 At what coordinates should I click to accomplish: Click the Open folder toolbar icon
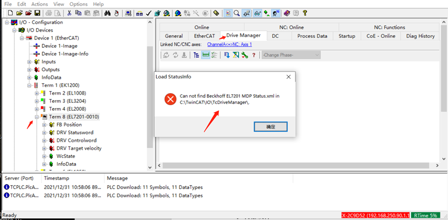(19, 13)
